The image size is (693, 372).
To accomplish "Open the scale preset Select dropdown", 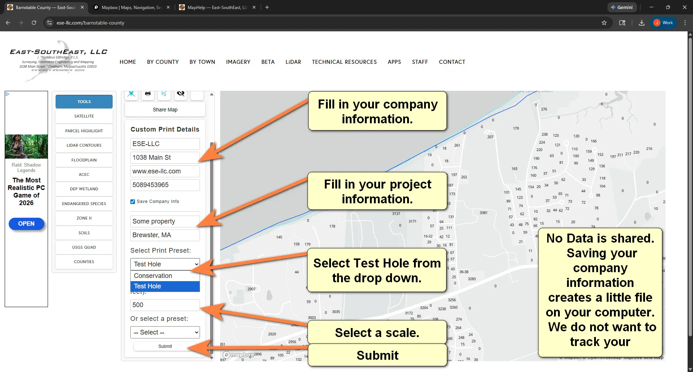I will point(165,332).
